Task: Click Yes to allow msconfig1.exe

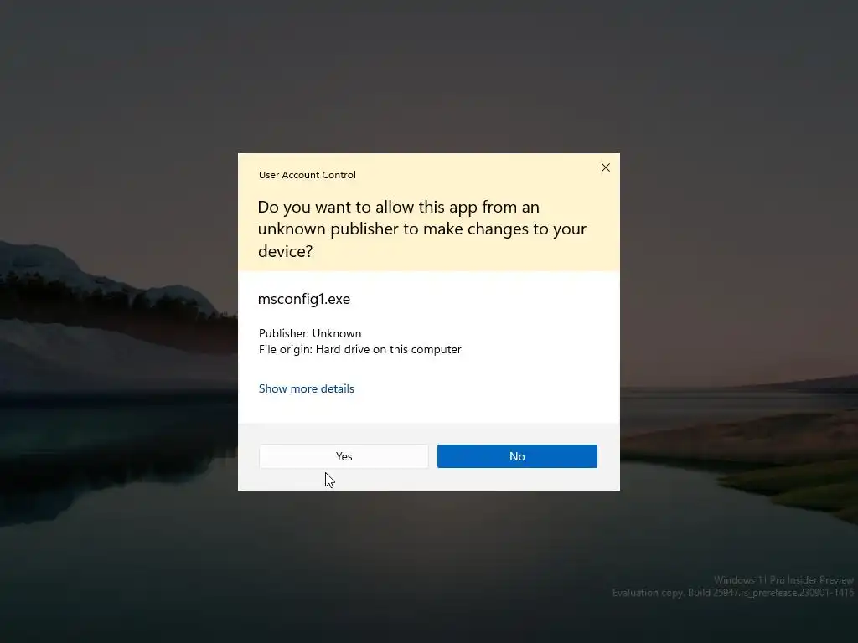Action: [x=344, y=456]
